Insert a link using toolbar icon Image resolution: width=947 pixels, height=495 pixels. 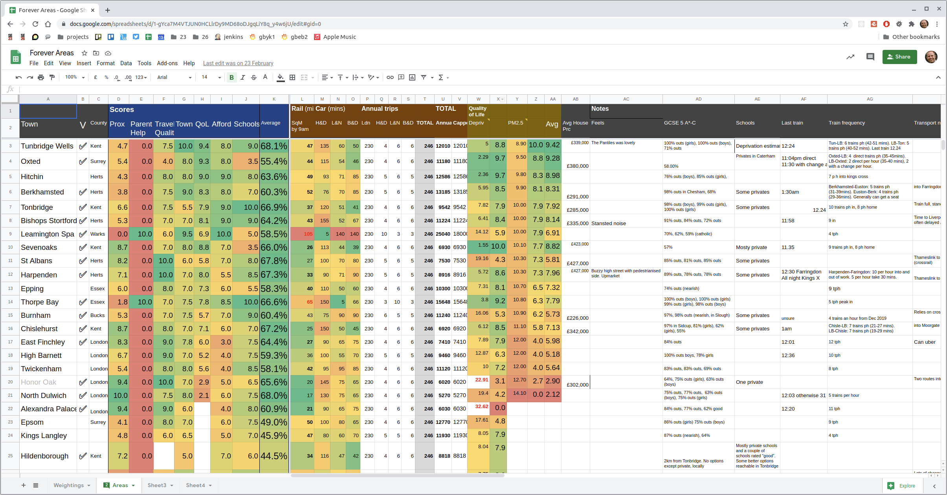click(390, 77)
